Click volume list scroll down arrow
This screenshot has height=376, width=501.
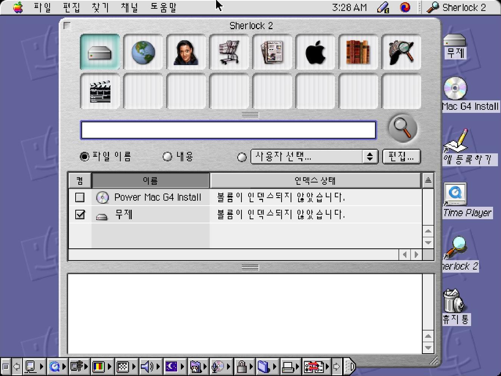[428, 243]
